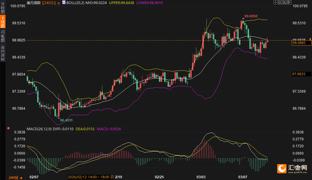Click the orange up-arrow above 98.9885
This screenshot has width=312, height=180.
click(310, 39)
